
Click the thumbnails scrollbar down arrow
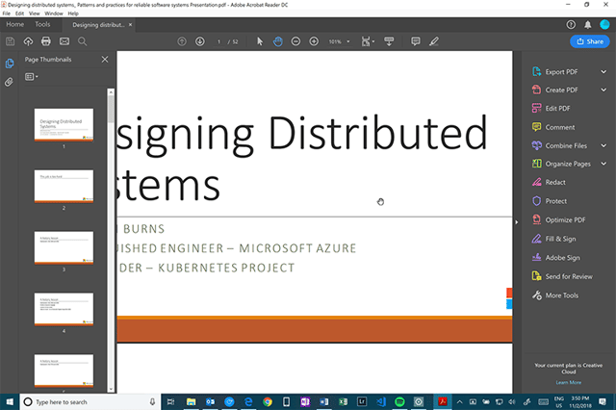tap(111, 389)
